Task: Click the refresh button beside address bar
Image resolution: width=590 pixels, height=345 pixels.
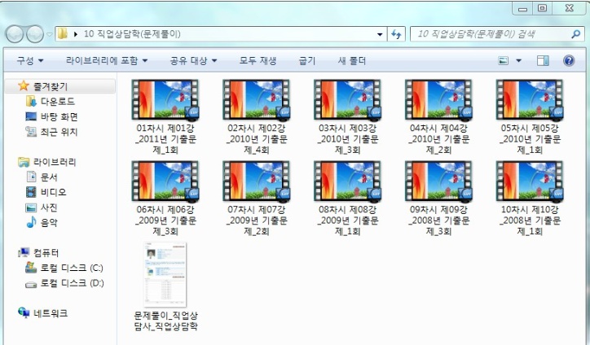Action: (396, 34)
